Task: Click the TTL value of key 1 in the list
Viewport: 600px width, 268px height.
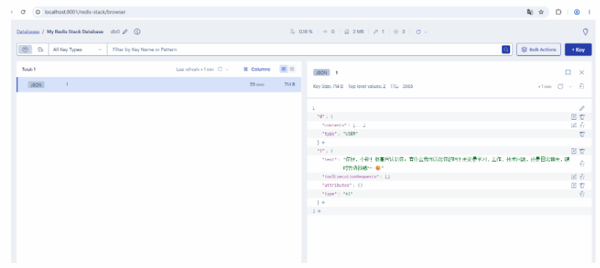Action: click(x=257, y=84)
